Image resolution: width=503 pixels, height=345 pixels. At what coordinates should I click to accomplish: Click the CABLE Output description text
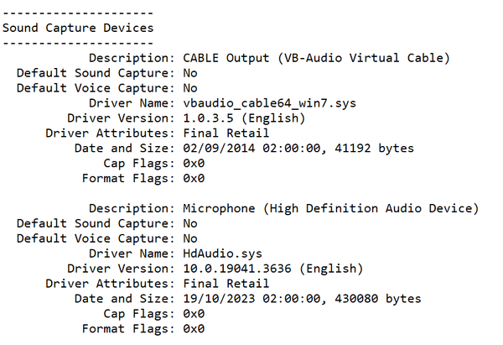tap(316, 58)
